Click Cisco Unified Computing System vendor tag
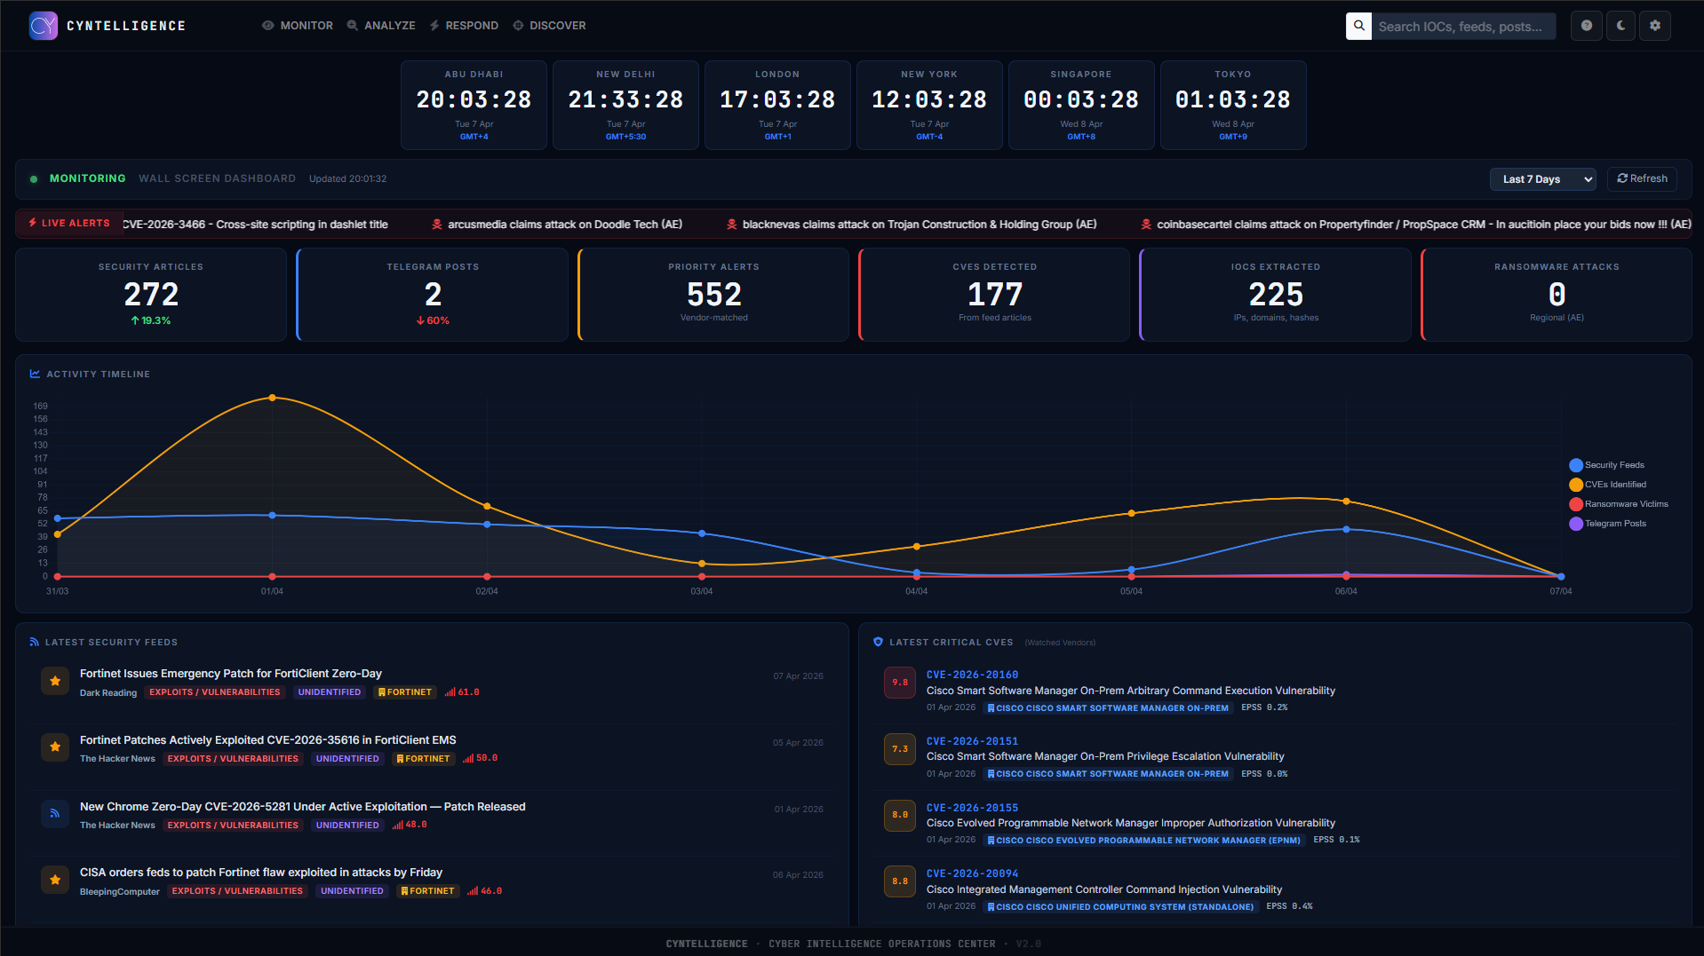 pos(1121,907)
